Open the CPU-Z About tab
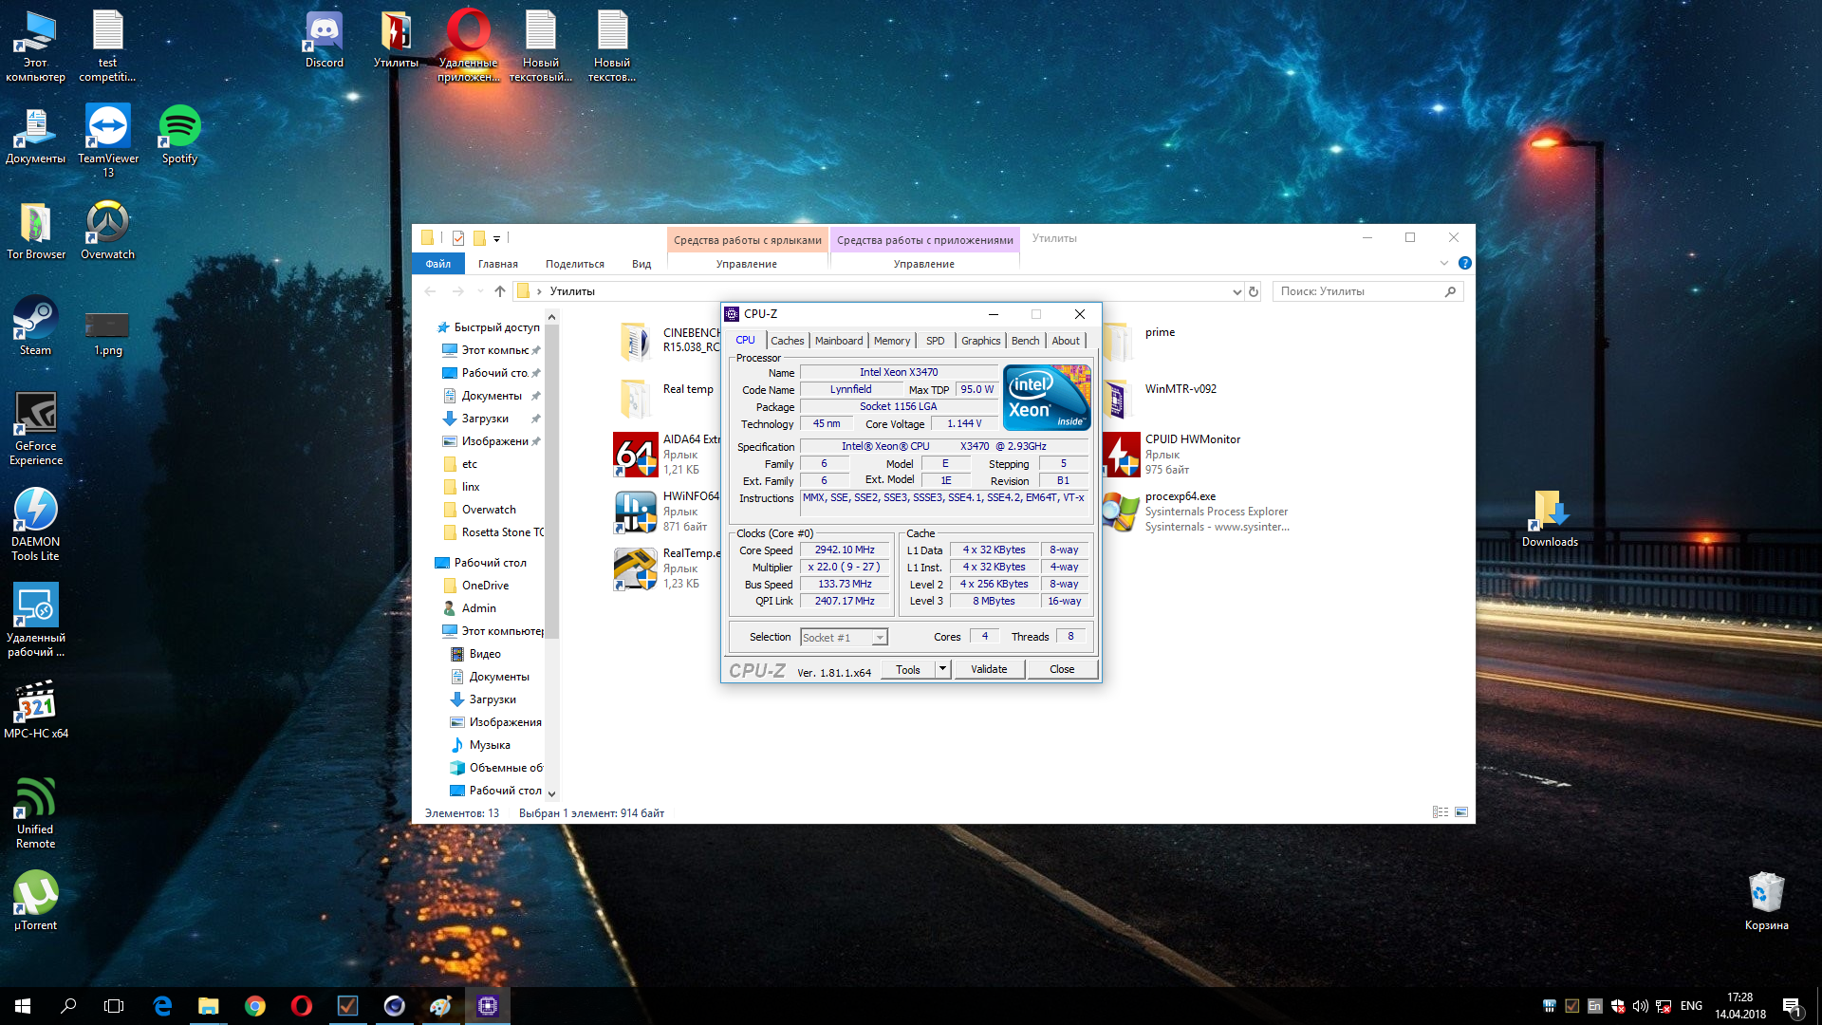 click(1066, 341)
